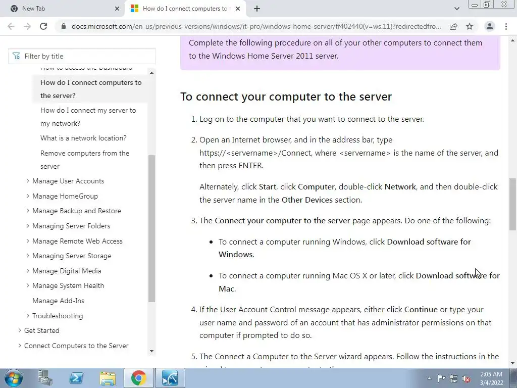Screen dimensions: 517x388
Task: Click the share page icon in address bar
Action: [453, 26]
